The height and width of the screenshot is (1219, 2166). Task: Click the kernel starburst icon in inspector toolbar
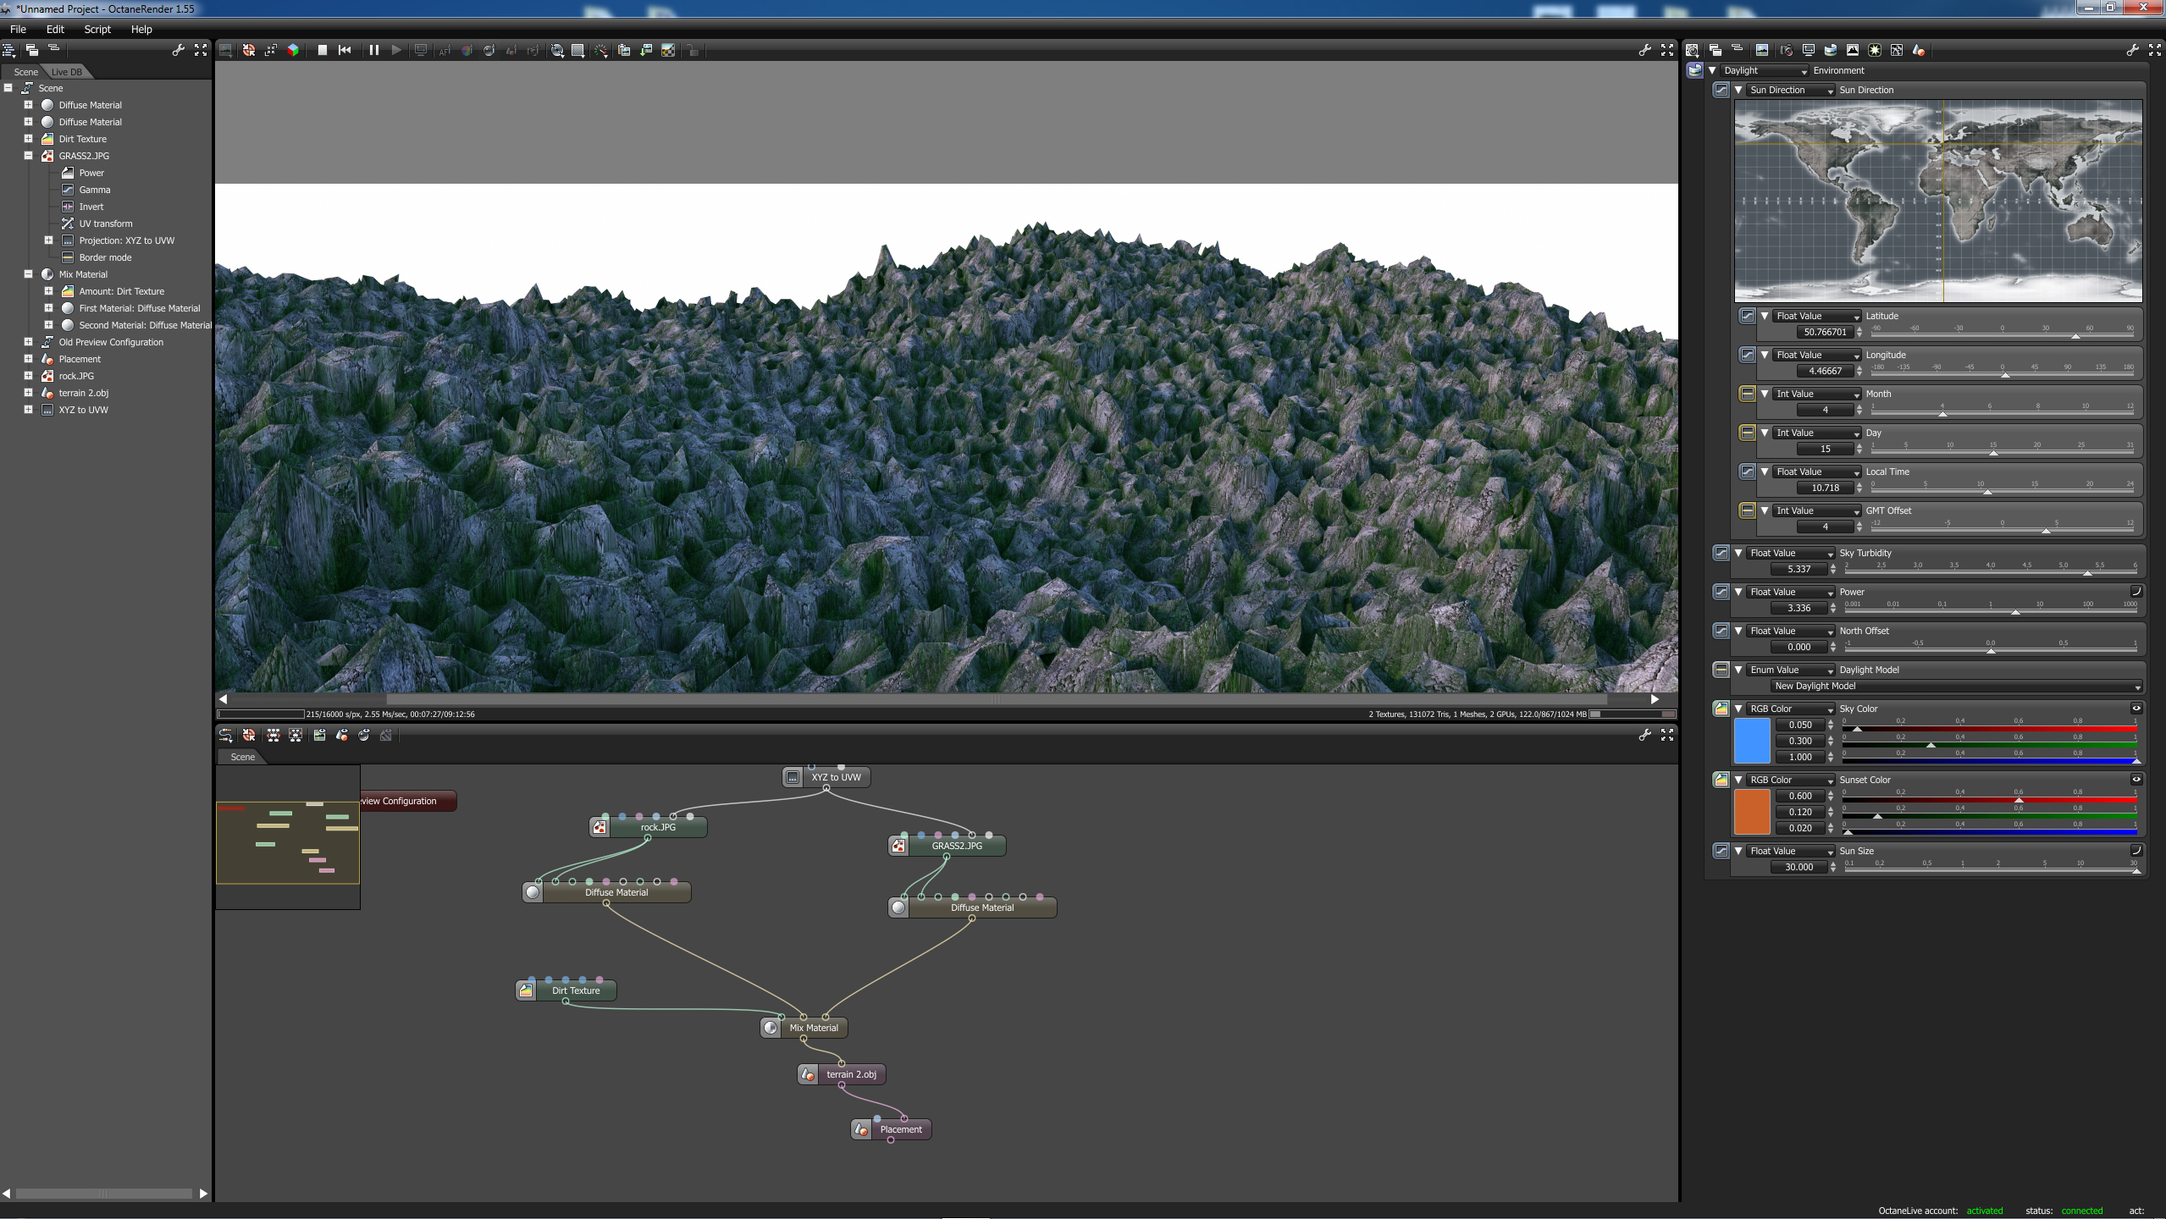click(1875, 50)
